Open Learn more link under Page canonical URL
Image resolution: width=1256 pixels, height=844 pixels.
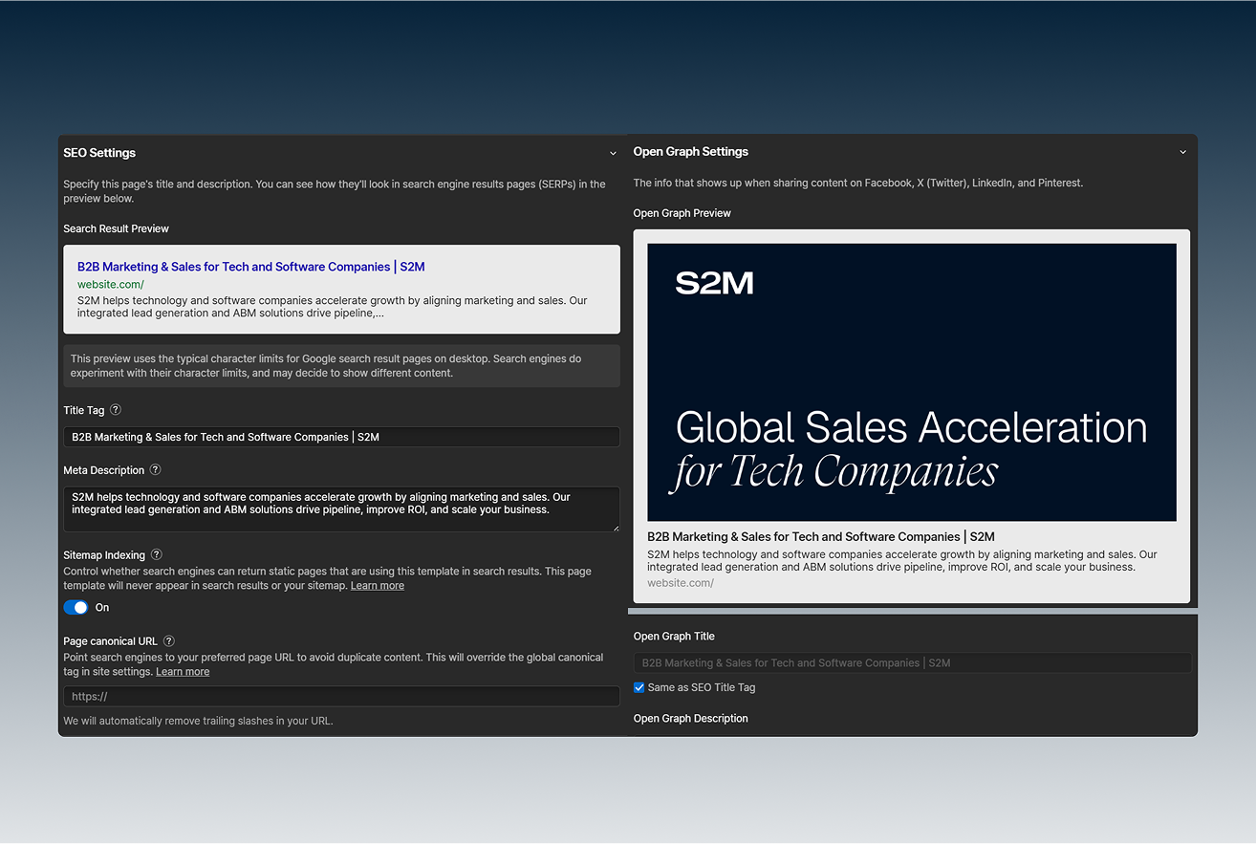coord(183,672)
